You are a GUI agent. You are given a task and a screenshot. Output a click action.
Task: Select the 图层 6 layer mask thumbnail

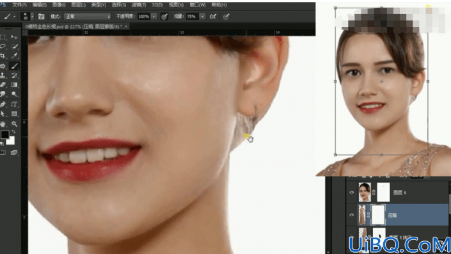click(x=383, y=192)
